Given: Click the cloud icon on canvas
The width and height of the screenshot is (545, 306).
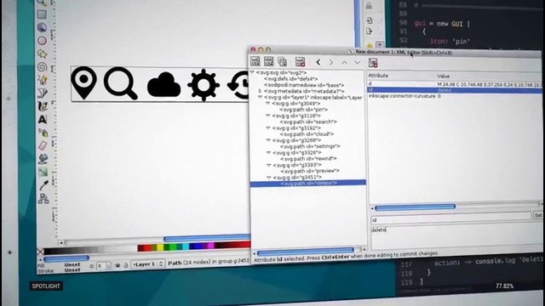Looking at the screenshot, I should point(163,85).
